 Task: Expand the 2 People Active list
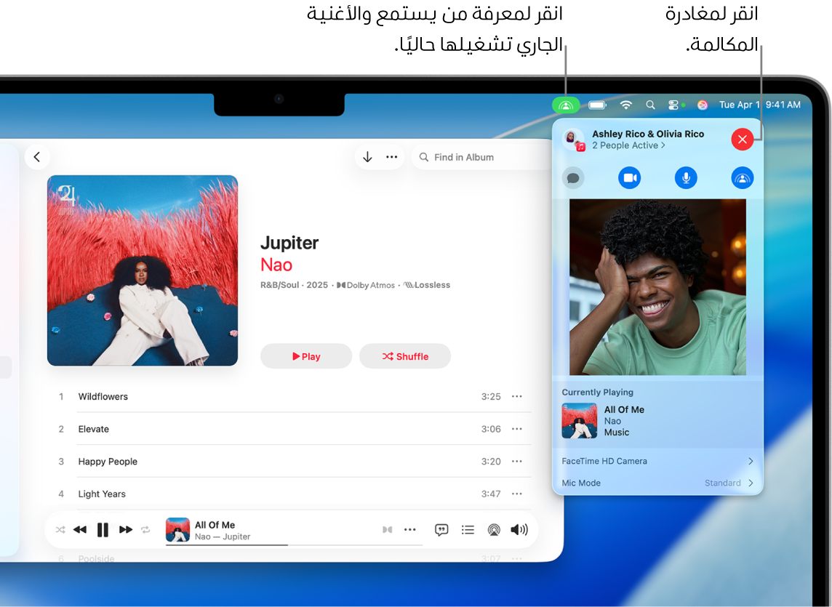pos(628,145)
